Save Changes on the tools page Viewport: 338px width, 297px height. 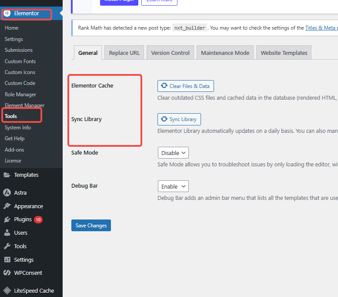point(91,226)
